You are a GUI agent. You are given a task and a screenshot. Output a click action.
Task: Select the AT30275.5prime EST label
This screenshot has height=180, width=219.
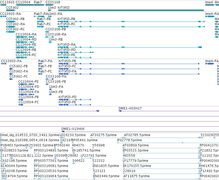tap(103, 135)
